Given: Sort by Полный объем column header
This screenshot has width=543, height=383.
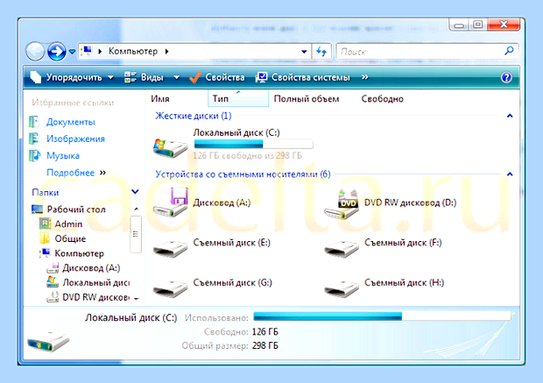Looking at the screenshot, I should tap(307, 99).
